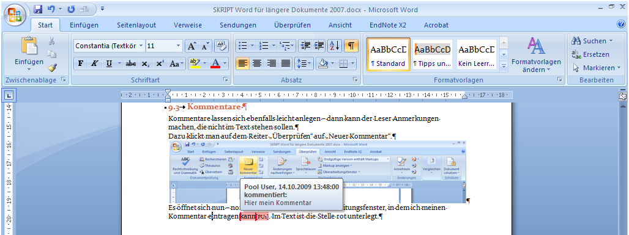Apply paragraph shading paint bucket
Image resolution: width=629 pixels, height=235 pixels.
[322, 63]
